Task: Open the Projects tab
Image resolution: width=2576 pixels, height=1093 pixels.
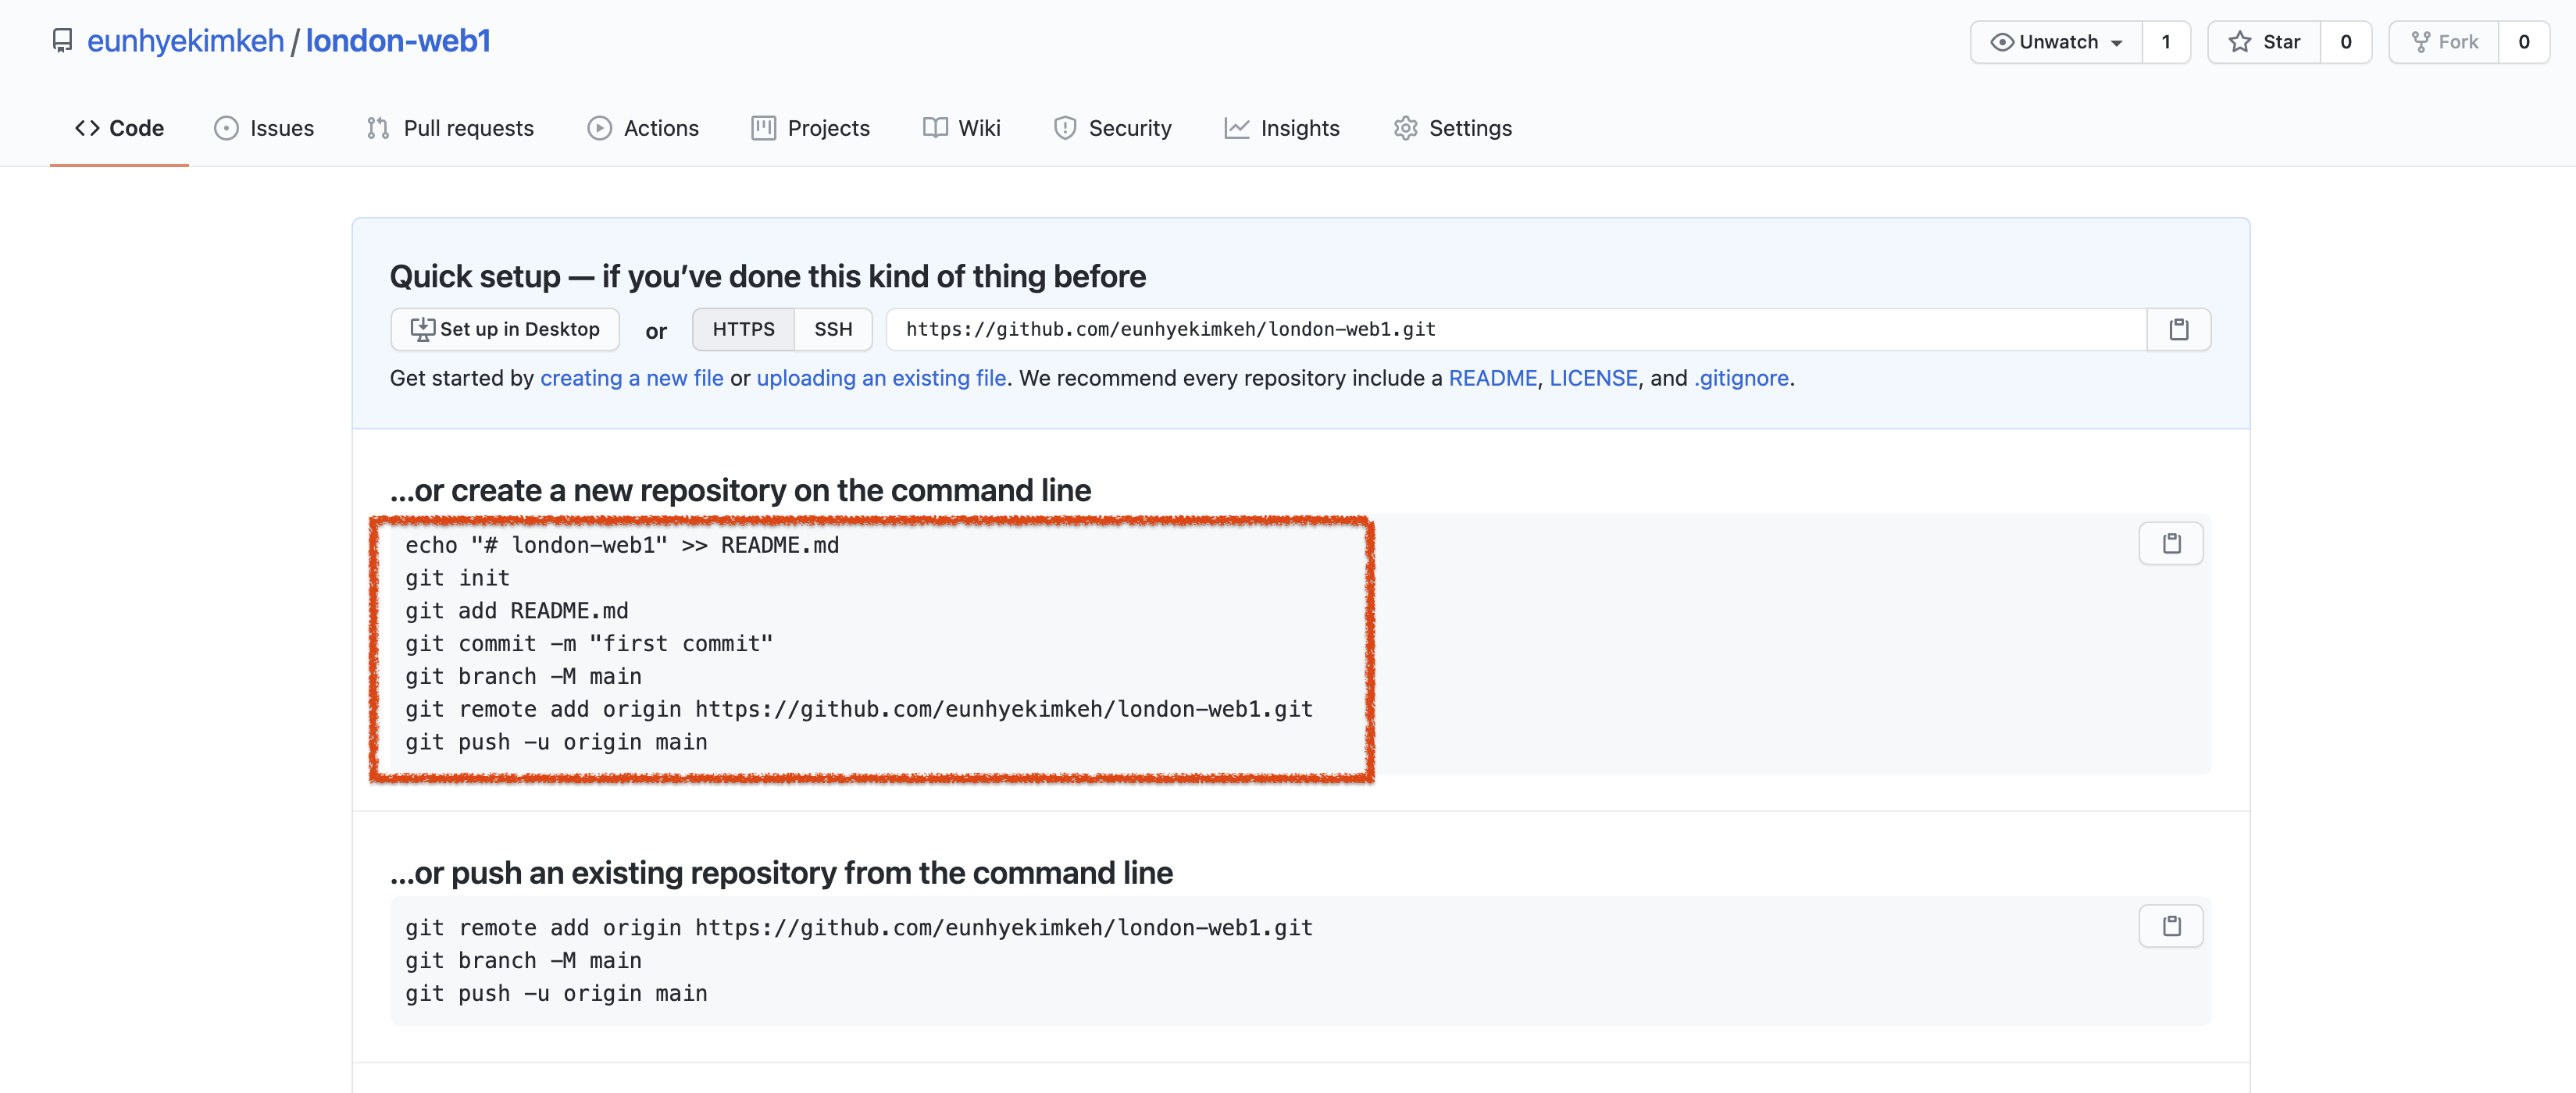Action: (x=810, y=128)
